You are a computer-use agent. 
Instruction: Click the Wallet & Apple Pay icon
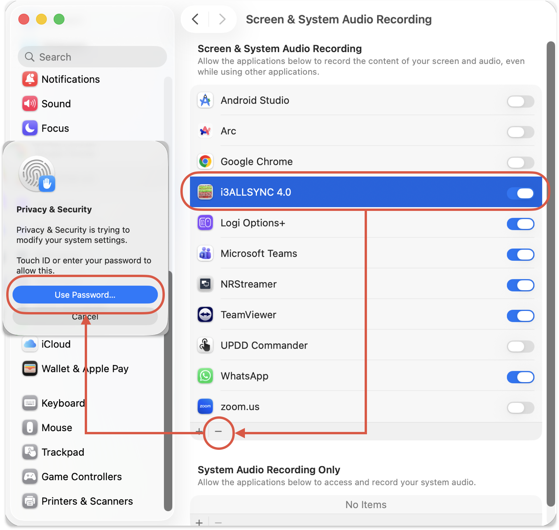pos(30,369)
